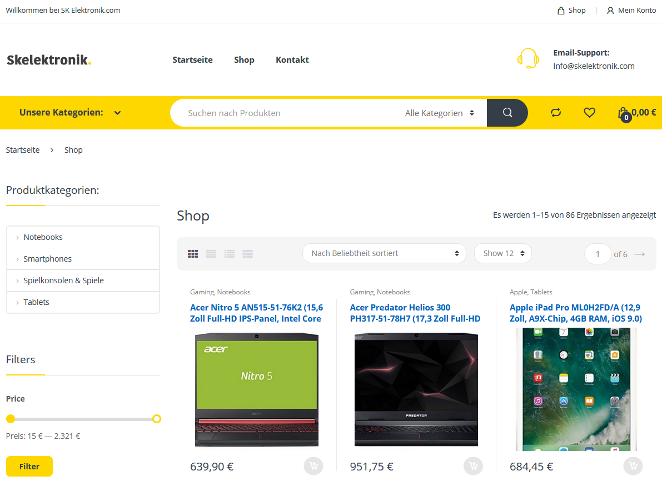Open Acer Predator laptop image
The image size is (662, 496).
click(x=416, y=390)
